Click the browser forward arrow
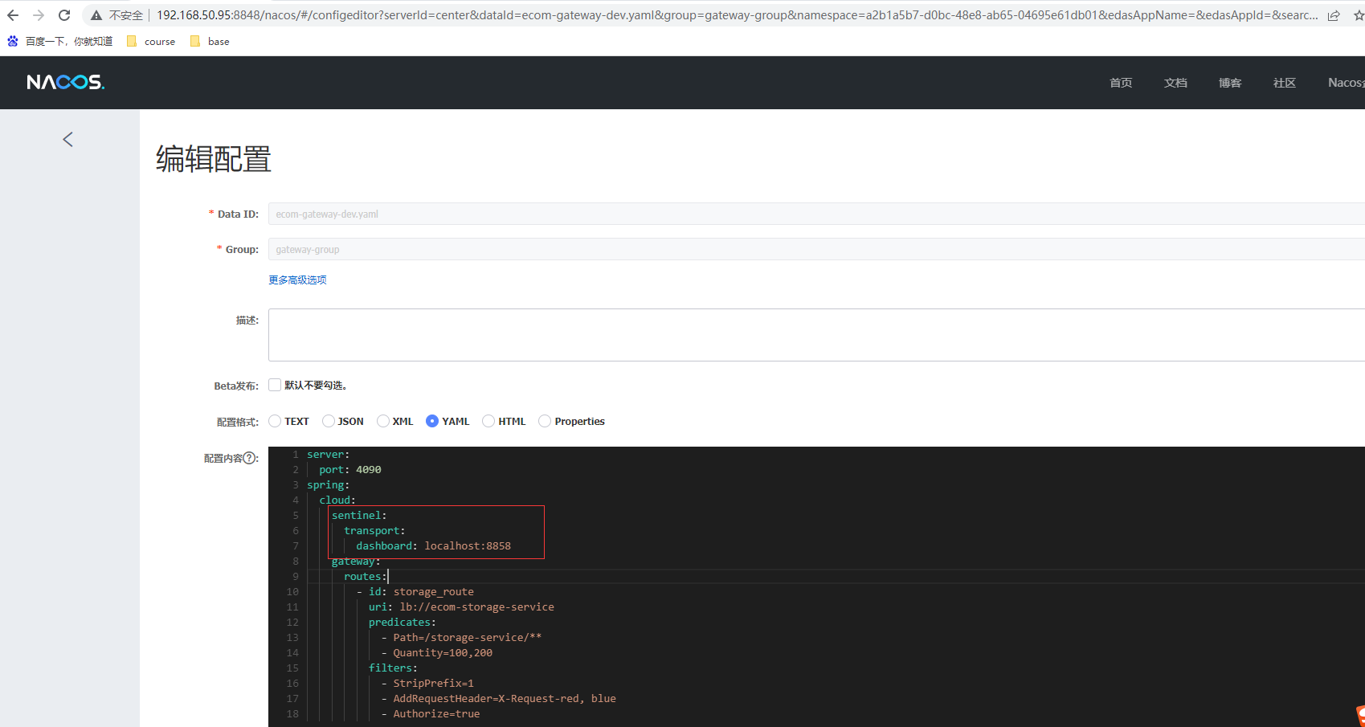 (x=39, y=15)
